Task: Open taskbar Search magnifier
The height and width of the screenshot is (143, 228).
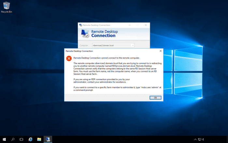Action: click(x=13, y=139)
